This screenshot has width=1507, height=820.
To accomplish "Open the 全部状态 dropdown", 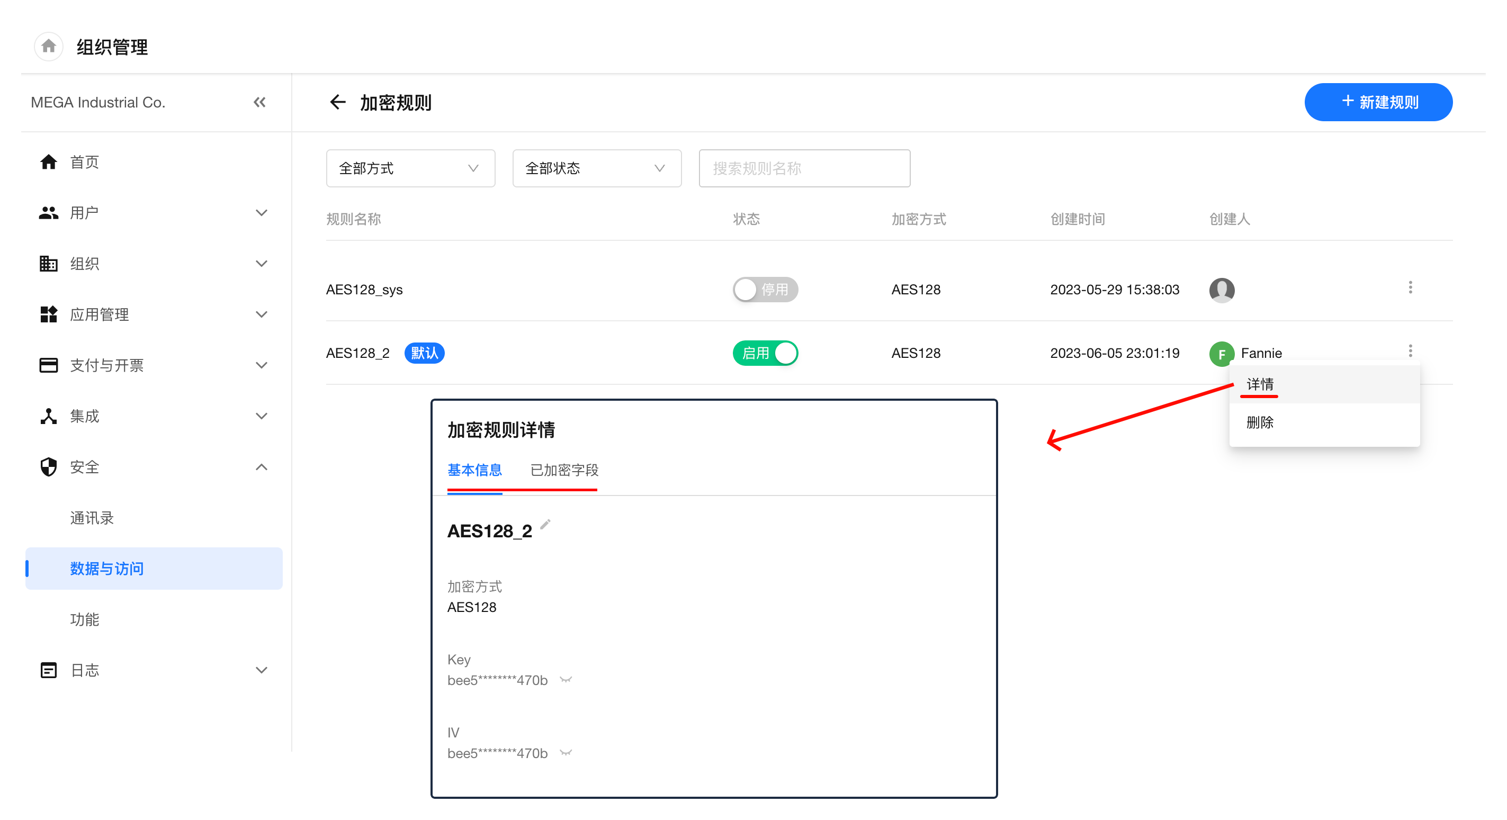I will [596, 168].
